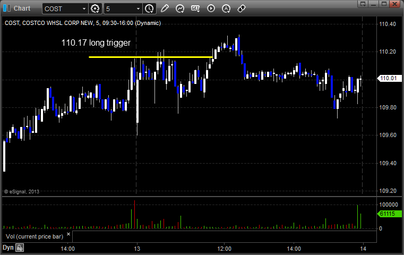Open the window options menu button
The height and width of the screenshot is (255, 404).
tap(363, 4)
